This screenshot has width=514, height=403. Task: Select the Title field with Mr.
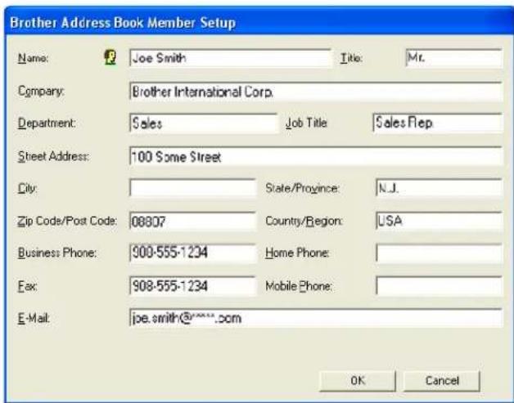coord(453,58)
